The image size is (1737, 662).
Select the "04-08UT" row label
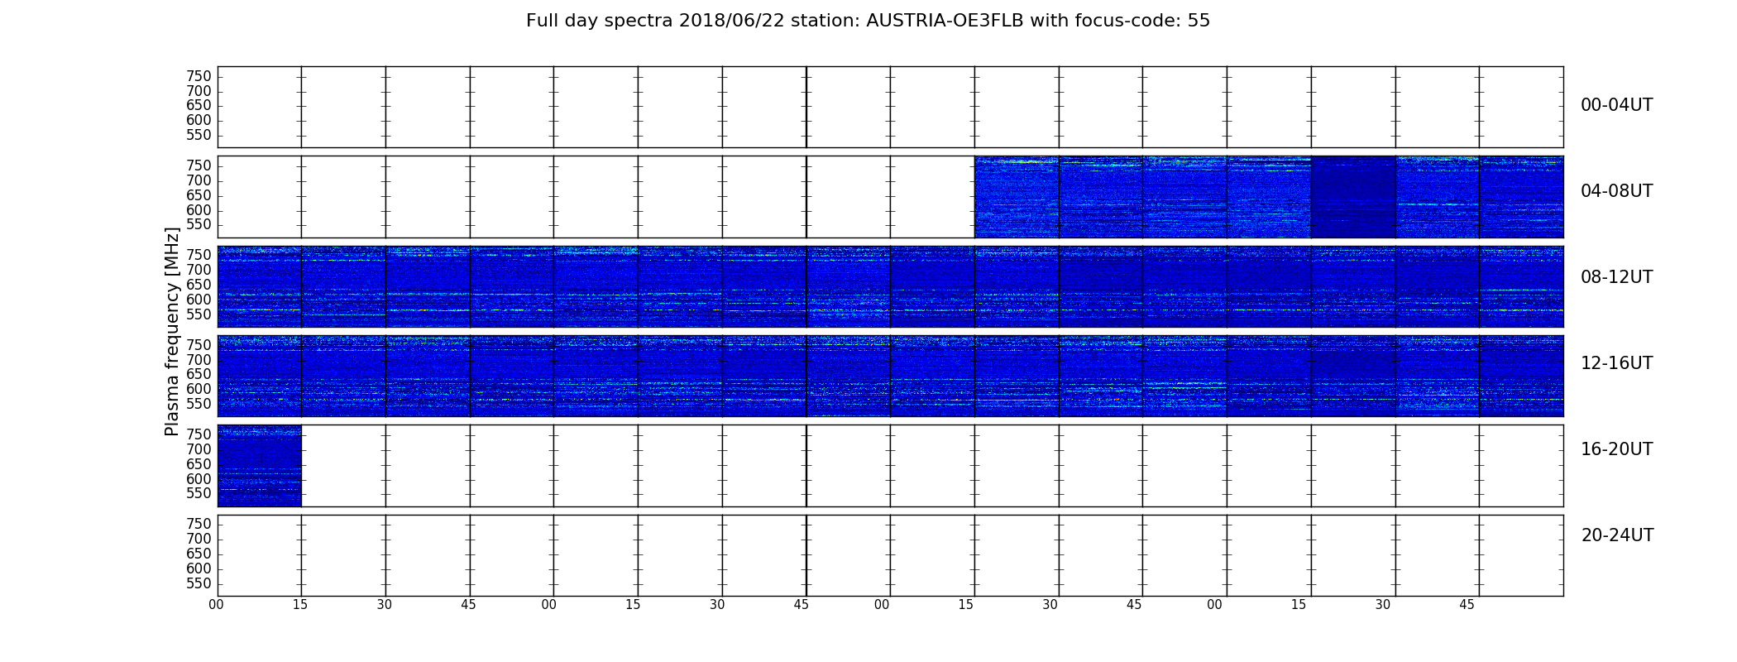click(1617, 191)
